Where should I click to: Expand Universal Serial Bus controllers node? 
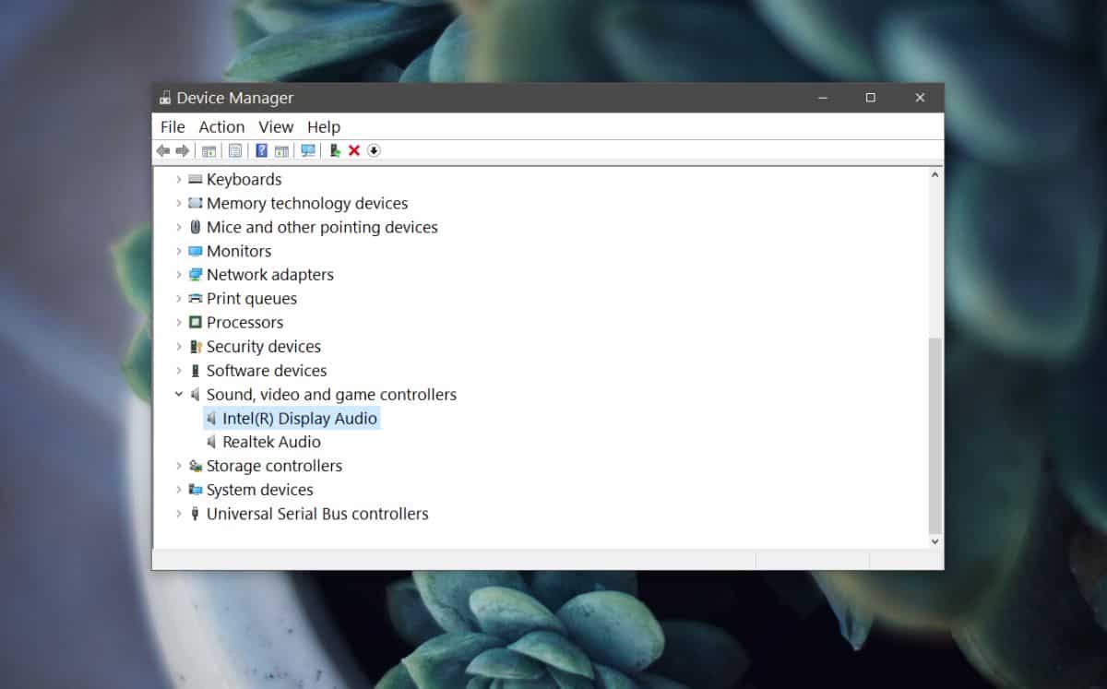click(179, 514)
